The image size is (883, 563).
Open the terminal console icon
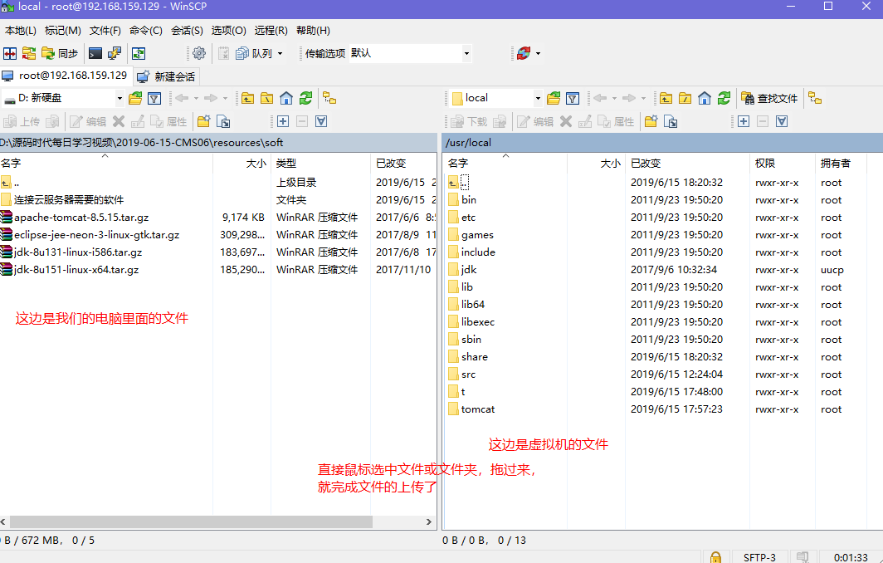95,53
